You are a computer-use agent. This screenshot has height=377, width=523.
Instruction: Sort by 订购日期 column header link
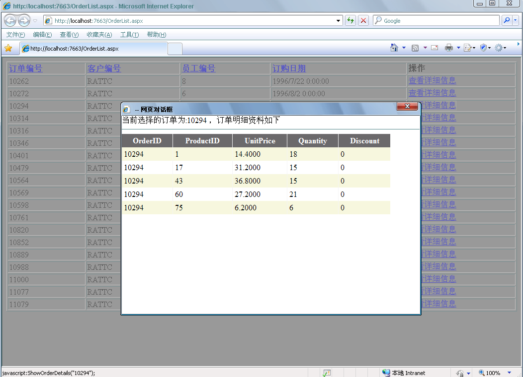[289, 68]
